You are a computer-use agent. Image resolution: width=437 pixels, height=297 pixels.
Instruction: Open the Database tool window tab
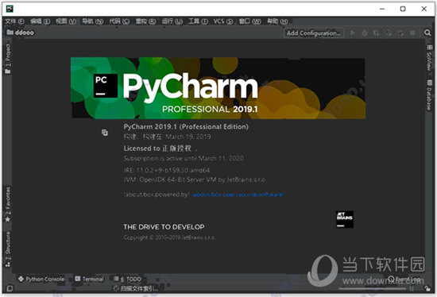(x=430, y=95)
